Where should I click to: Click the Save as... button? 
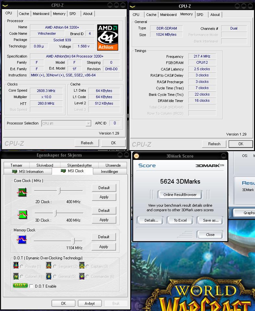click(210, 220)
